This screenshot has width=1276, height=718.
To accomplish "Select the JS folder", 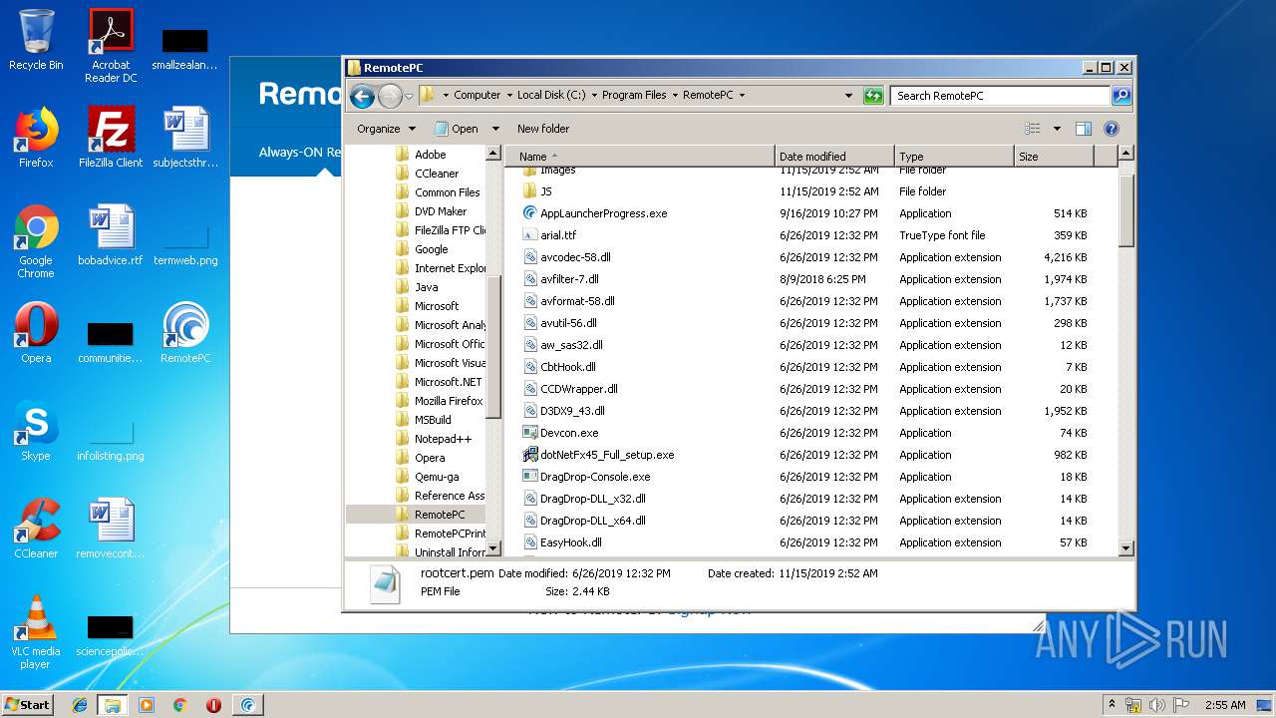I will [545, 191].
